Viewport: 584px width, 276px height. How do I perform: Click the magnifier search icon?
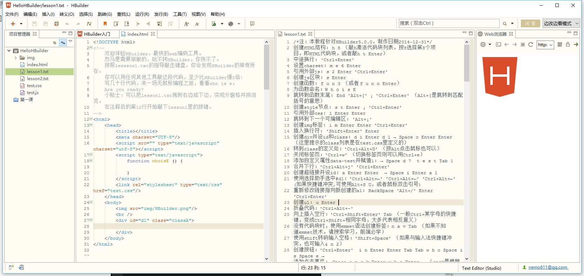pos(505,24)
